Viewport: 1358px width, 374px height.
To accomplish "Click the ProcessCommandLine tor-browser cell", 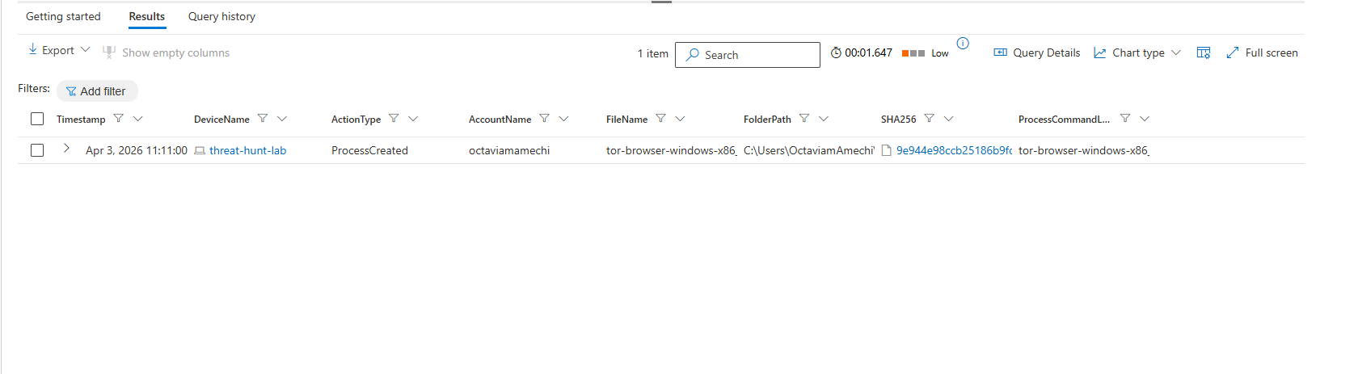I will click(1084, 150).
